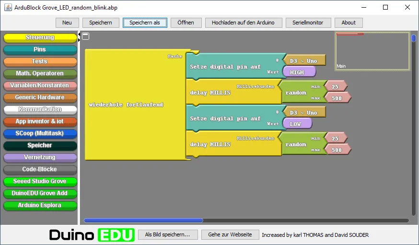Expand the Pins block category
This screenshot has width=419, height=245.
[40, 49]
